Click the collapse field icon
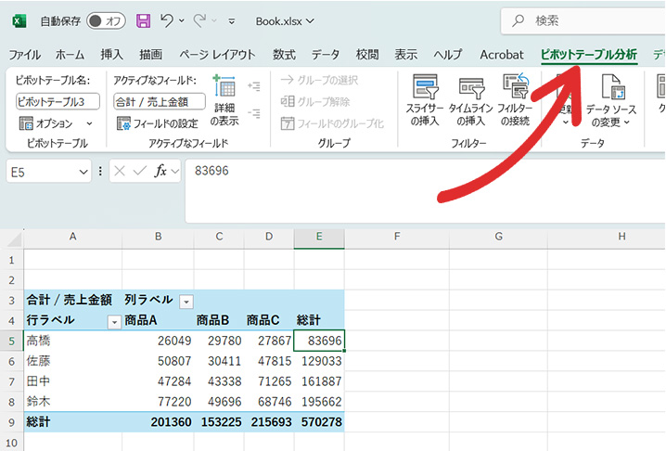 254,113
